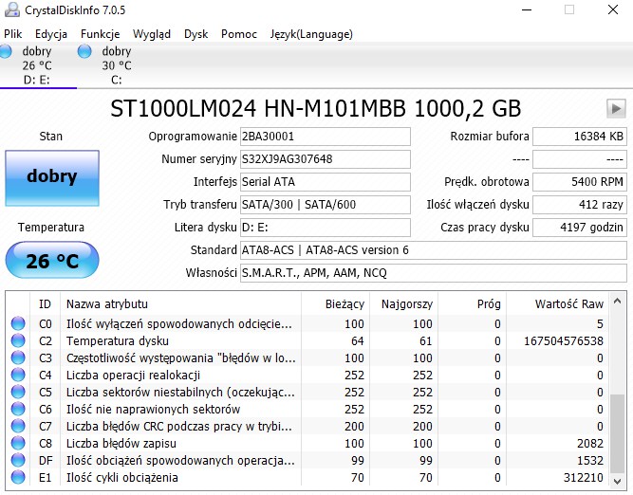Click the raw value 1532
This screenshot has width=633, height=495.
pyautogui.click(x=590, y=460)
